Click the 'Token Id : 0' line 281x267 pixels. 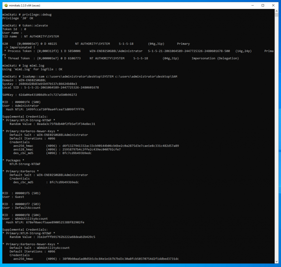click(14, 29)
